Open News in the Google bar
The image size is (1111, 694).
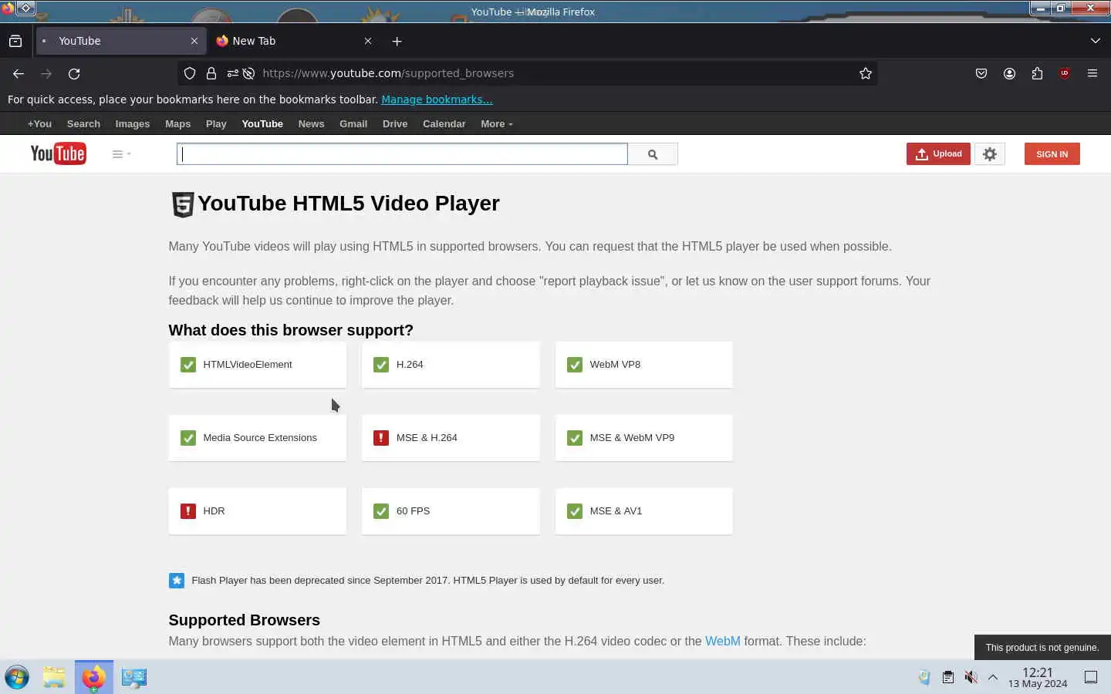click(x=311, y=124)
